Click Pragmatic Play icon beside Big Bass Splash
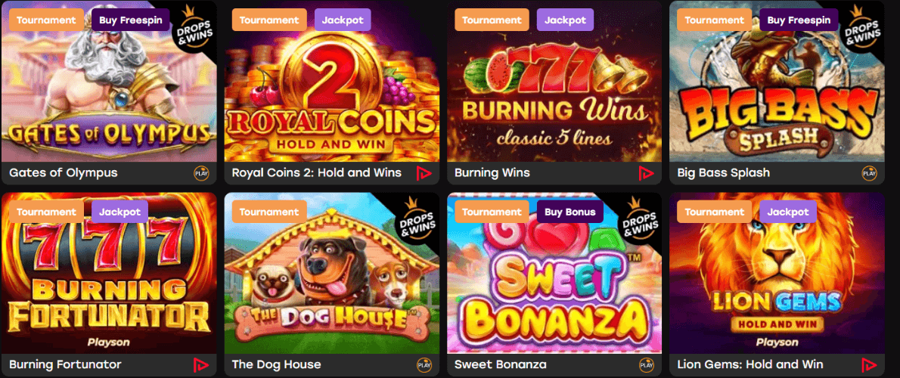Viewport: 900px width, 378px height. point(869,172)
